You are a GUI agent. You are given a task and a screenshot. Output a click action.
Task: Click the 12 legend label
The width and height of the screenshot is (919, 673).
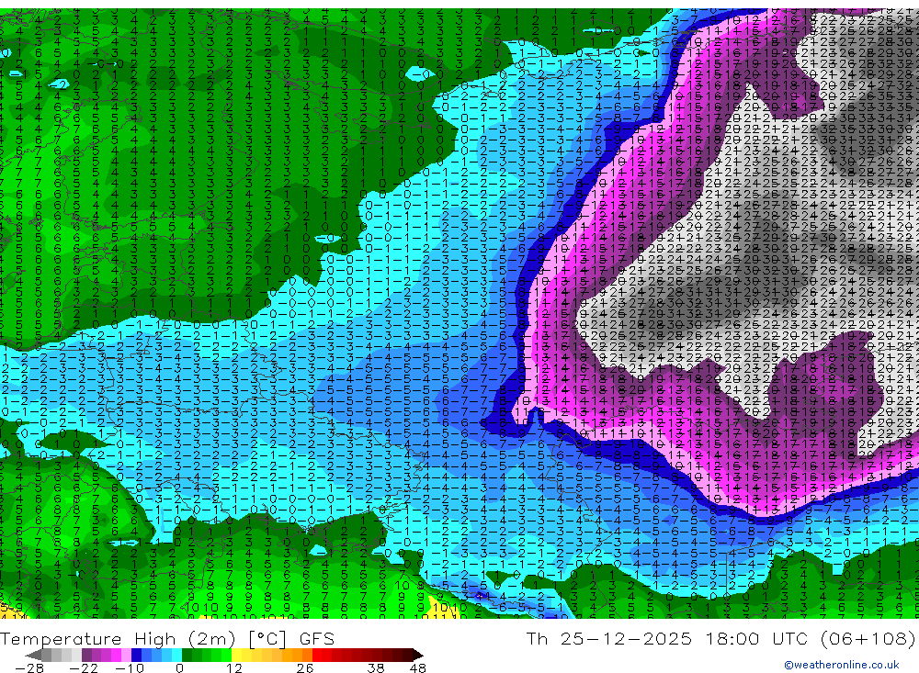233,667
